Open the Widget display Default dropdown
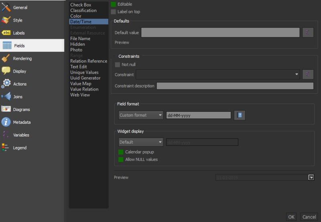Viewport: 321px width, 222px height. coord(141,142)
